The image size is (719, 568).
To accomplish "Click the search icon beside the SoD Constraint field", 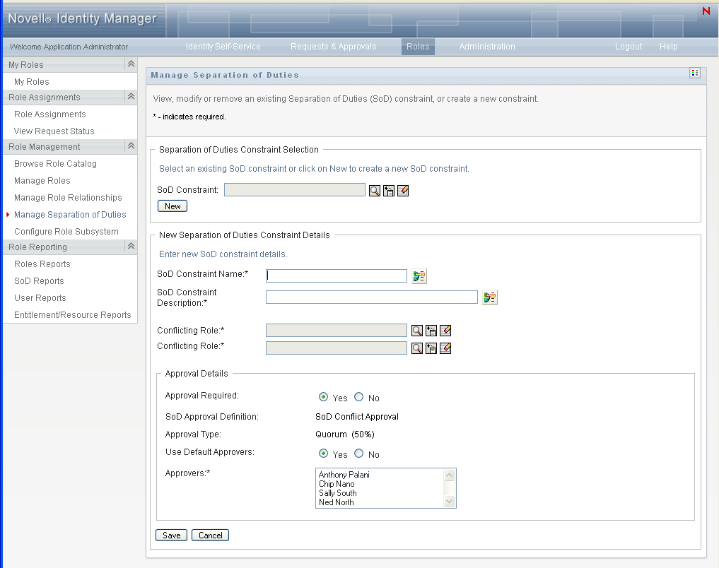I will point(375,191).
